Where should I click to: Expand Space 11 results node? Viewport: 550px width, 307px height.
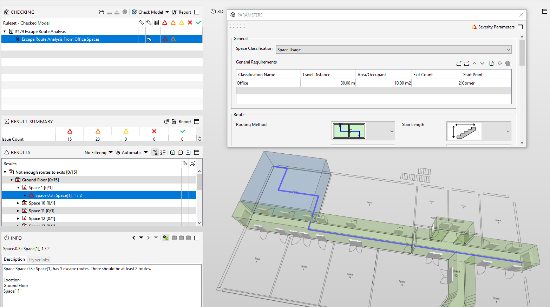pyautogui.click(x=18, y=211)
